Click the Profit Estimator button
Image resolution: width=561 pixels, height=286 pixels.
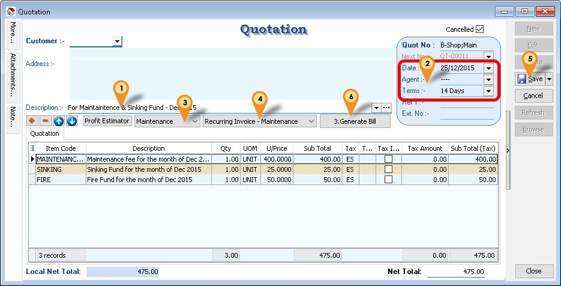coord(107,121)
